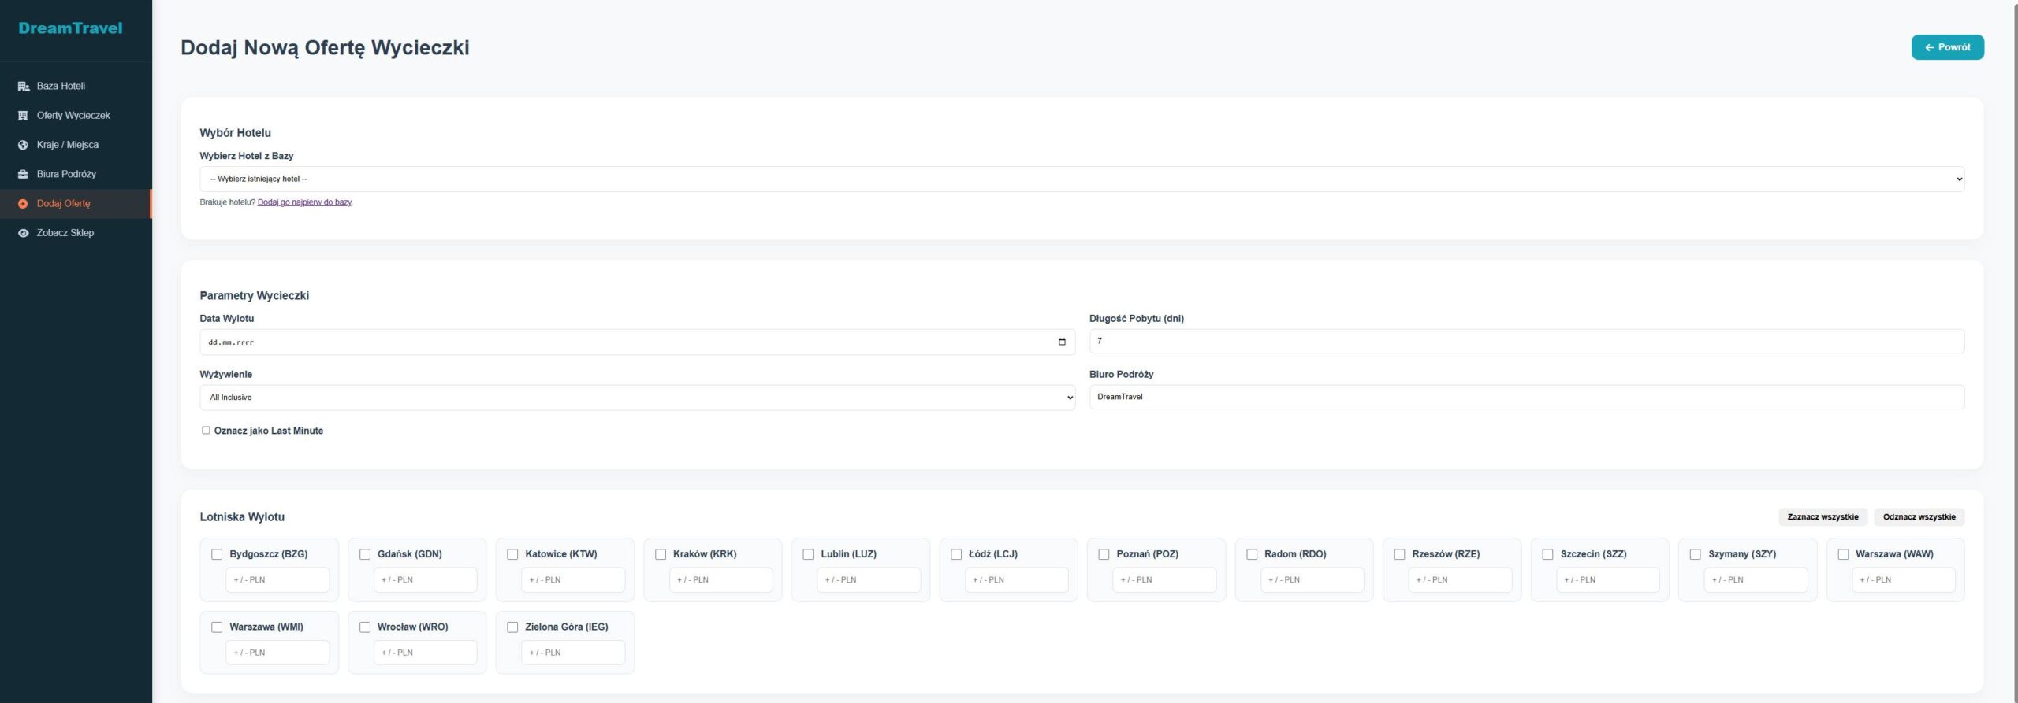This screenshot has height=703, width=2018.
Task: Open Oferty Wycieczek in the sidebar
Action: click(73, 116)
